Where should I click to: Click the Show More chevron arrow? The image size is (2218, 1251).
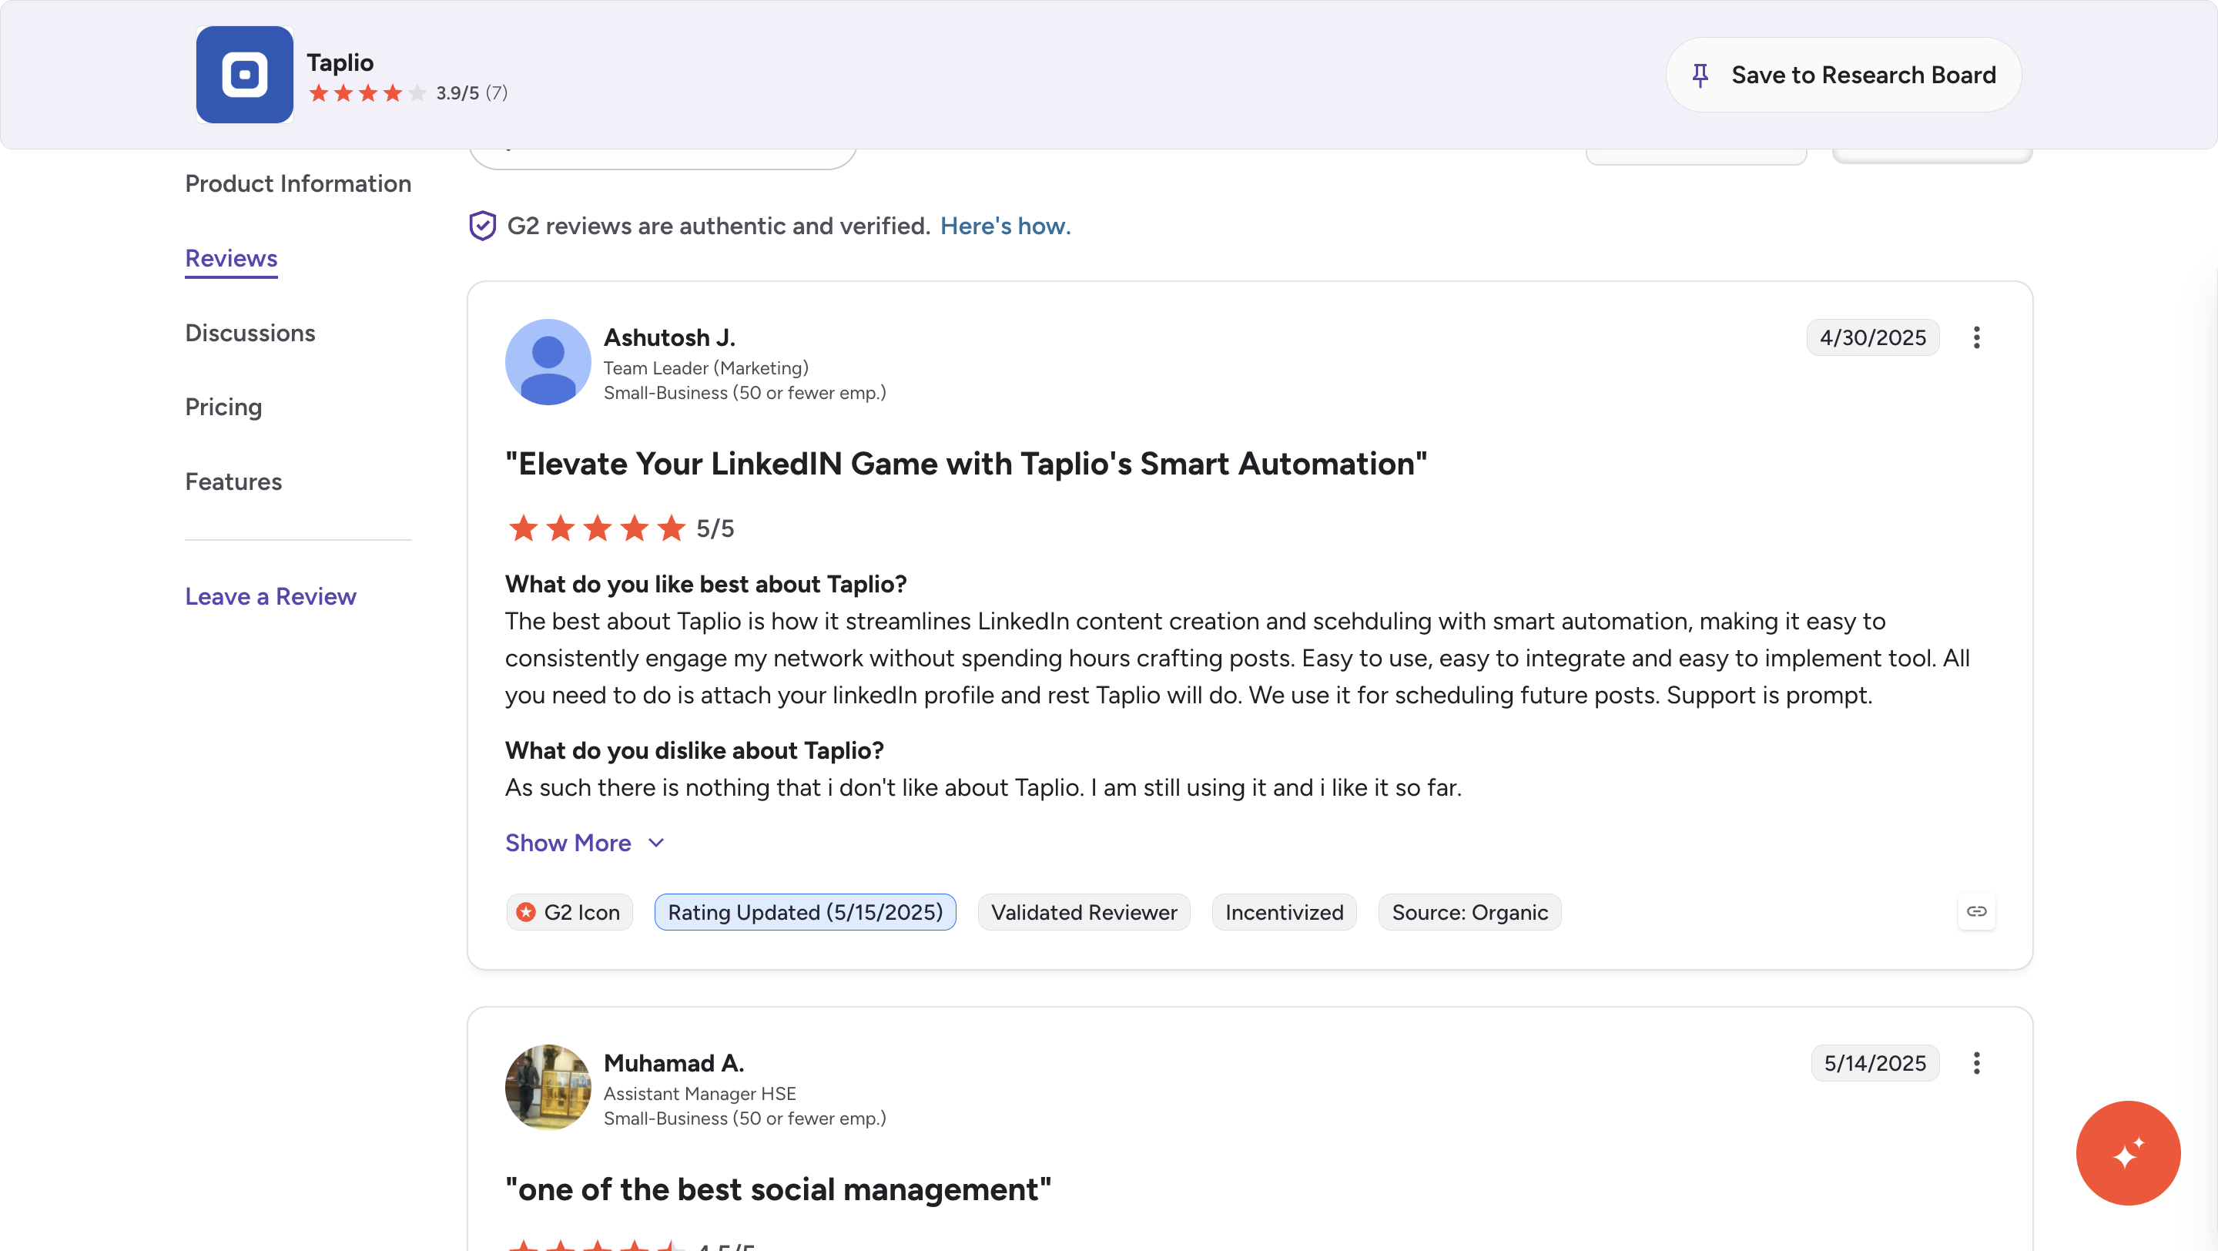pyautogui.click(x=656, y=843)
